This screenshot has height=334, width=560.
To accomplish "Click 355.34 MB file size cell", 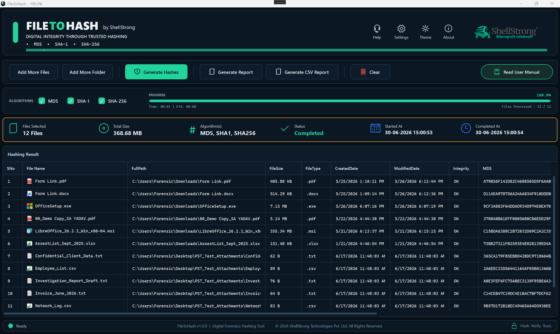I will coord(281,231).
